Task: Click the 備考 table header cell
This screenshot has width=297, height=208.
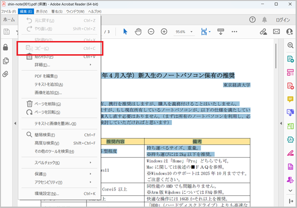Action: click(x=197, y=141)
